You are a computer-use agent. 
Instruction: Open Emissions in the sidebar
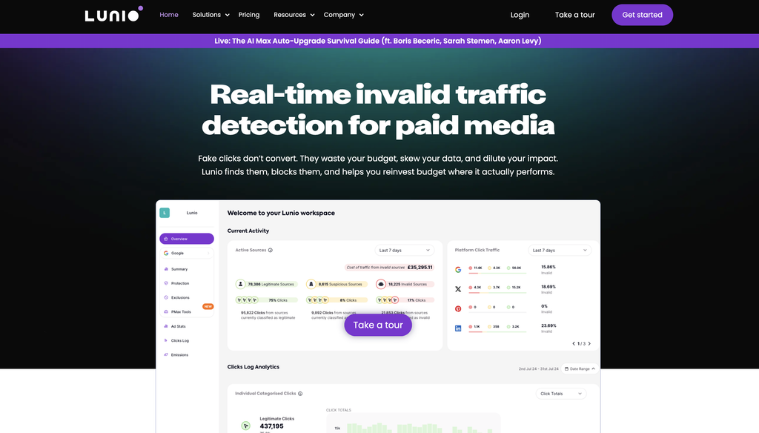coord(179,355)
